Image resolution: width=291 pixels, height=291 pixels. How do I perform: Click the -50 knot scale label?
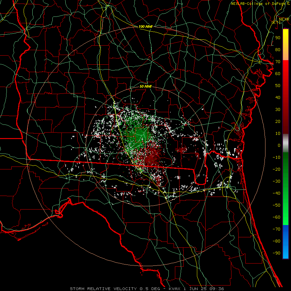tap(276, 205)
